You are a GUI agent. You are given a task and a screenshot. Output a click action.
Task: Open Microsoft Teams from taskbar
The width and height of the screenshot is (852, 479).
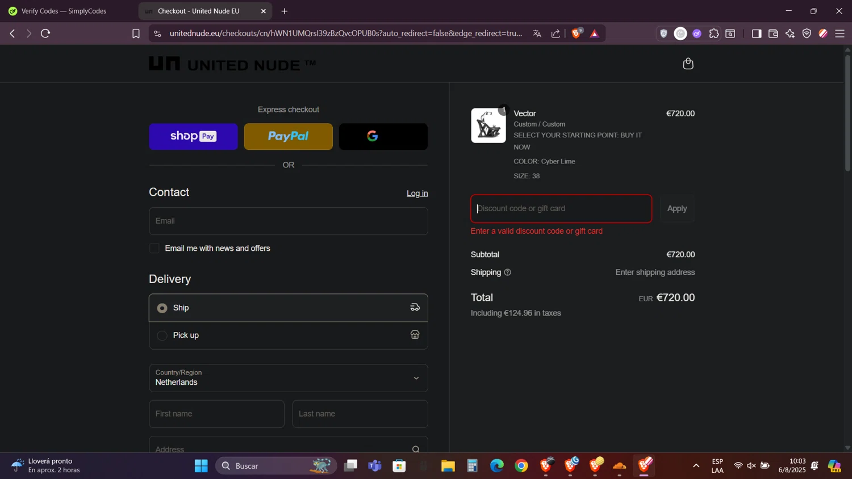pos(375,466)
